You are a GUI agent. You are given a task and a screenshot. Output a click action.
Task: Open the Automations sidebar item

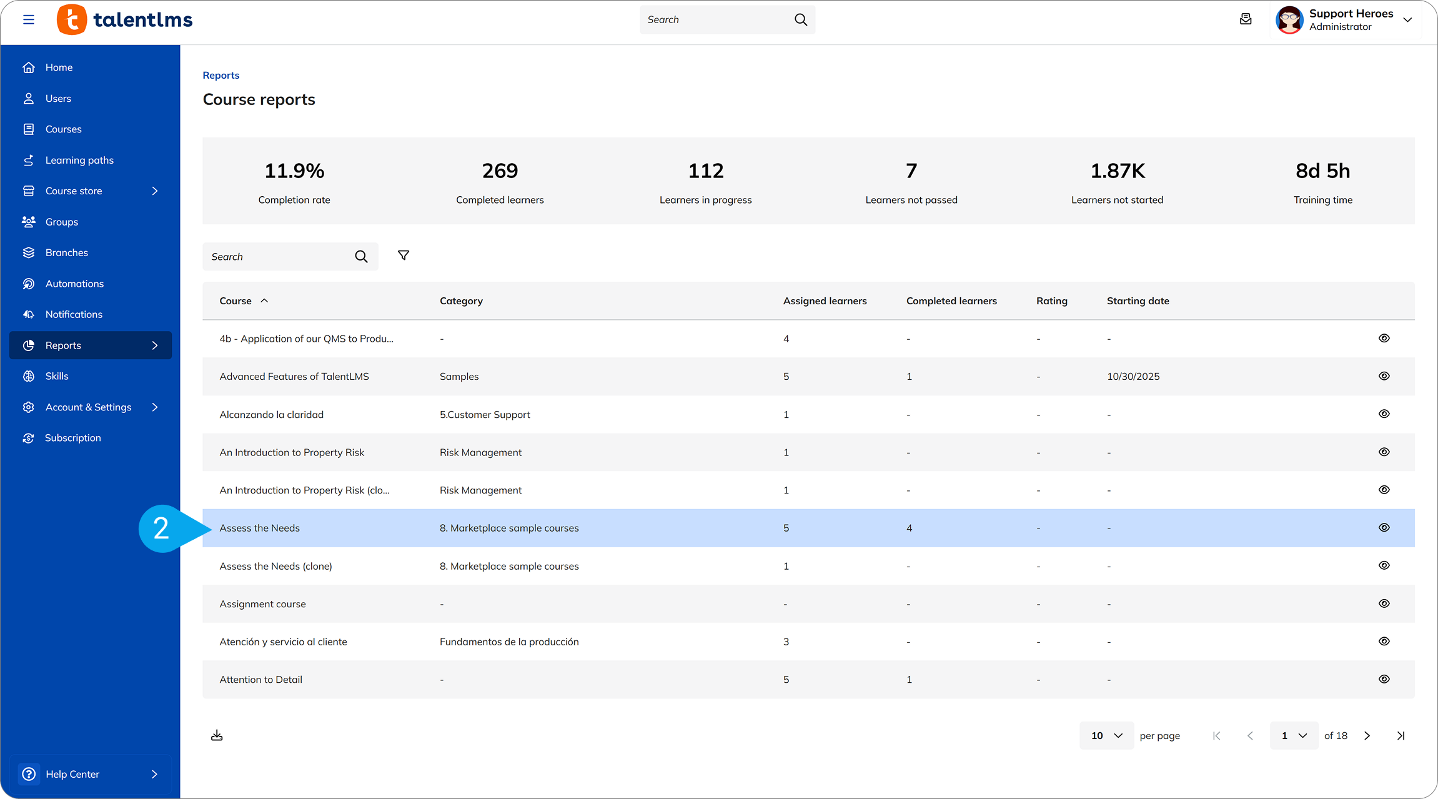74,283
